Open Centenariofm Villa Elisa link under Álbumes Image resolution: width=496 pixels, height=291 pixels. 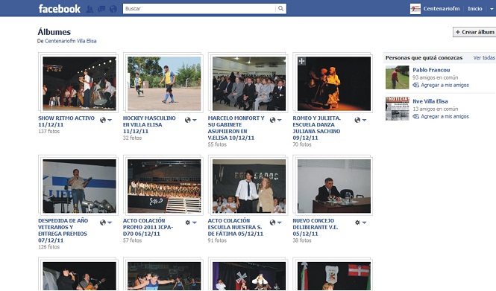pos(71,41)
